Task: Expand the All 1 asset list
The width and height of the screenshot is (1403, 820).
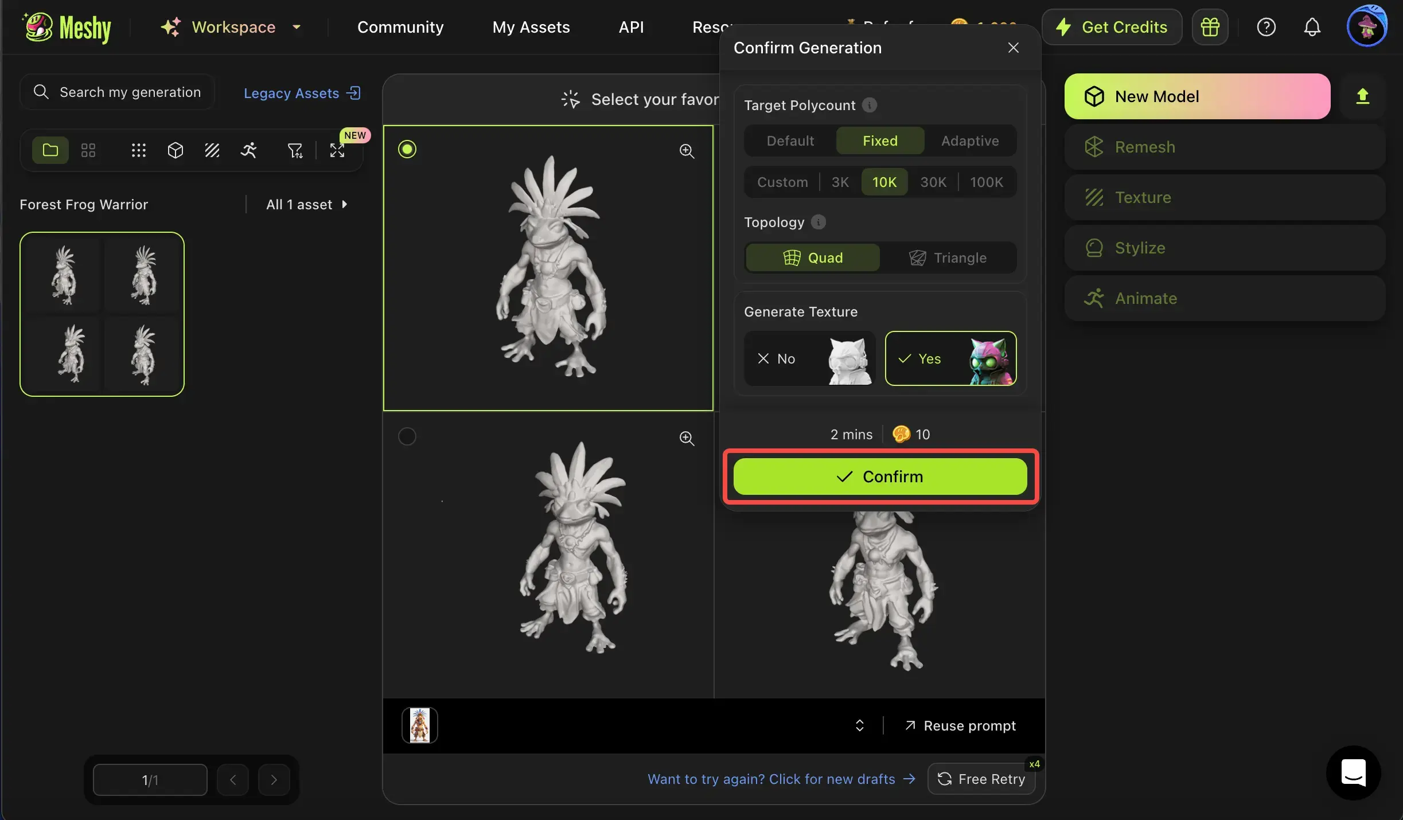Action: [307, 205]
